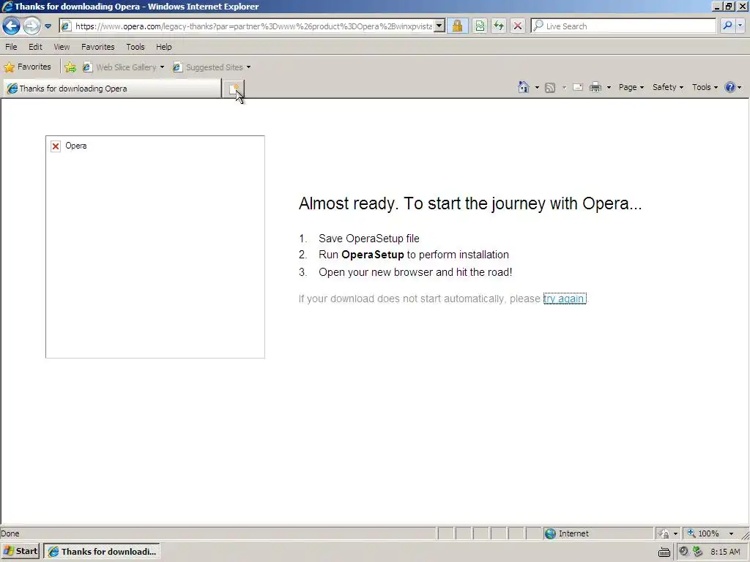750x562 pixels.
Task: Open the Edit menu
Action: pyautogui.click(x=35, y=47)
